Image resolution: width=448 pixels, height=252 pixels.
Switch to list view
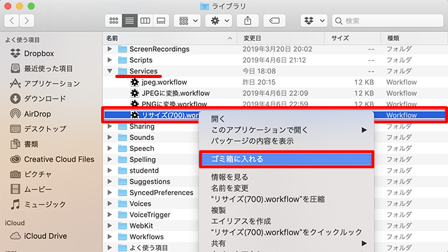pos(129,20)
